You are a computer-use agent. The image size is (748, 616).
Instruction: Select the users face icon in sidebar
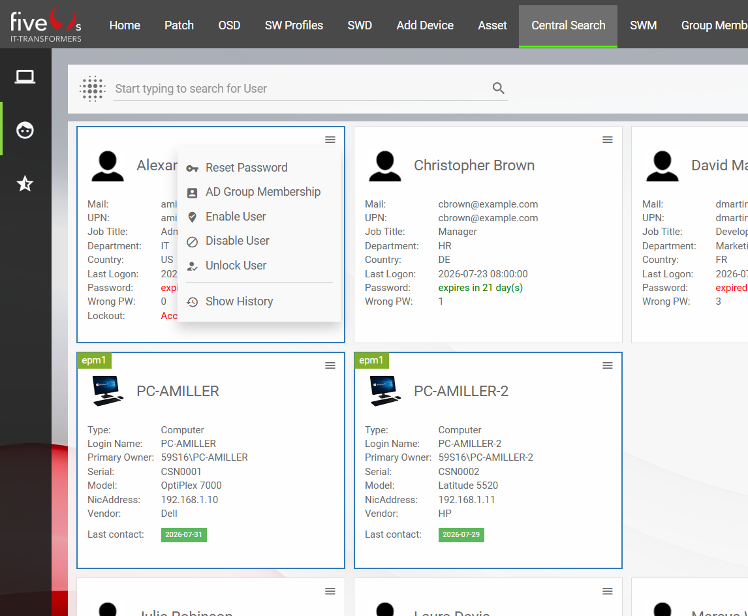pos(25,130)
